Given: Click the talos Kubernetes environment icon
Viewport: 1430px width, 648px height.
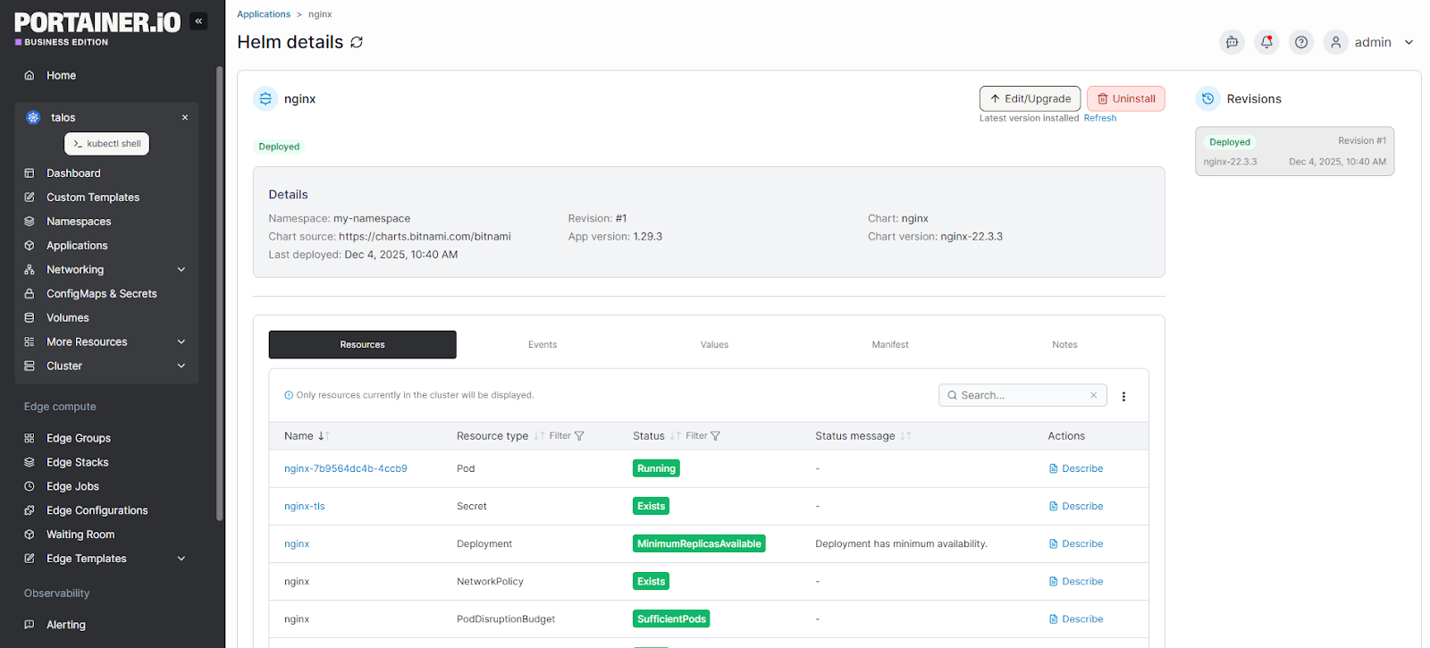Looking at the screenshot, I should click(x=33, y=117).
